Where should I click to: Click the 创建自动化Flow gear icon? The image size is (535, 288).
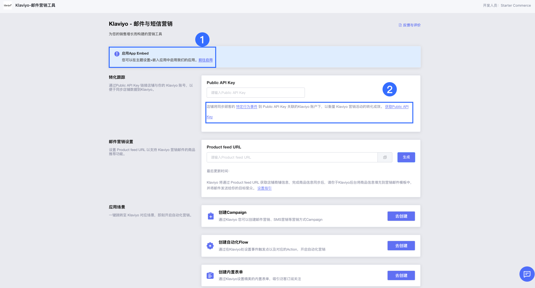pyautogui.click(x=210, y=246)
